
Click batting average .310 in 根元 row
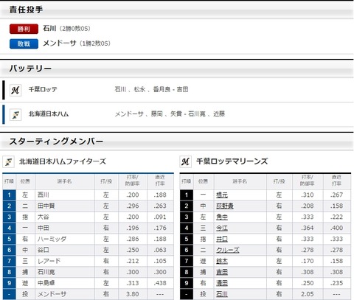click(308, 195)
